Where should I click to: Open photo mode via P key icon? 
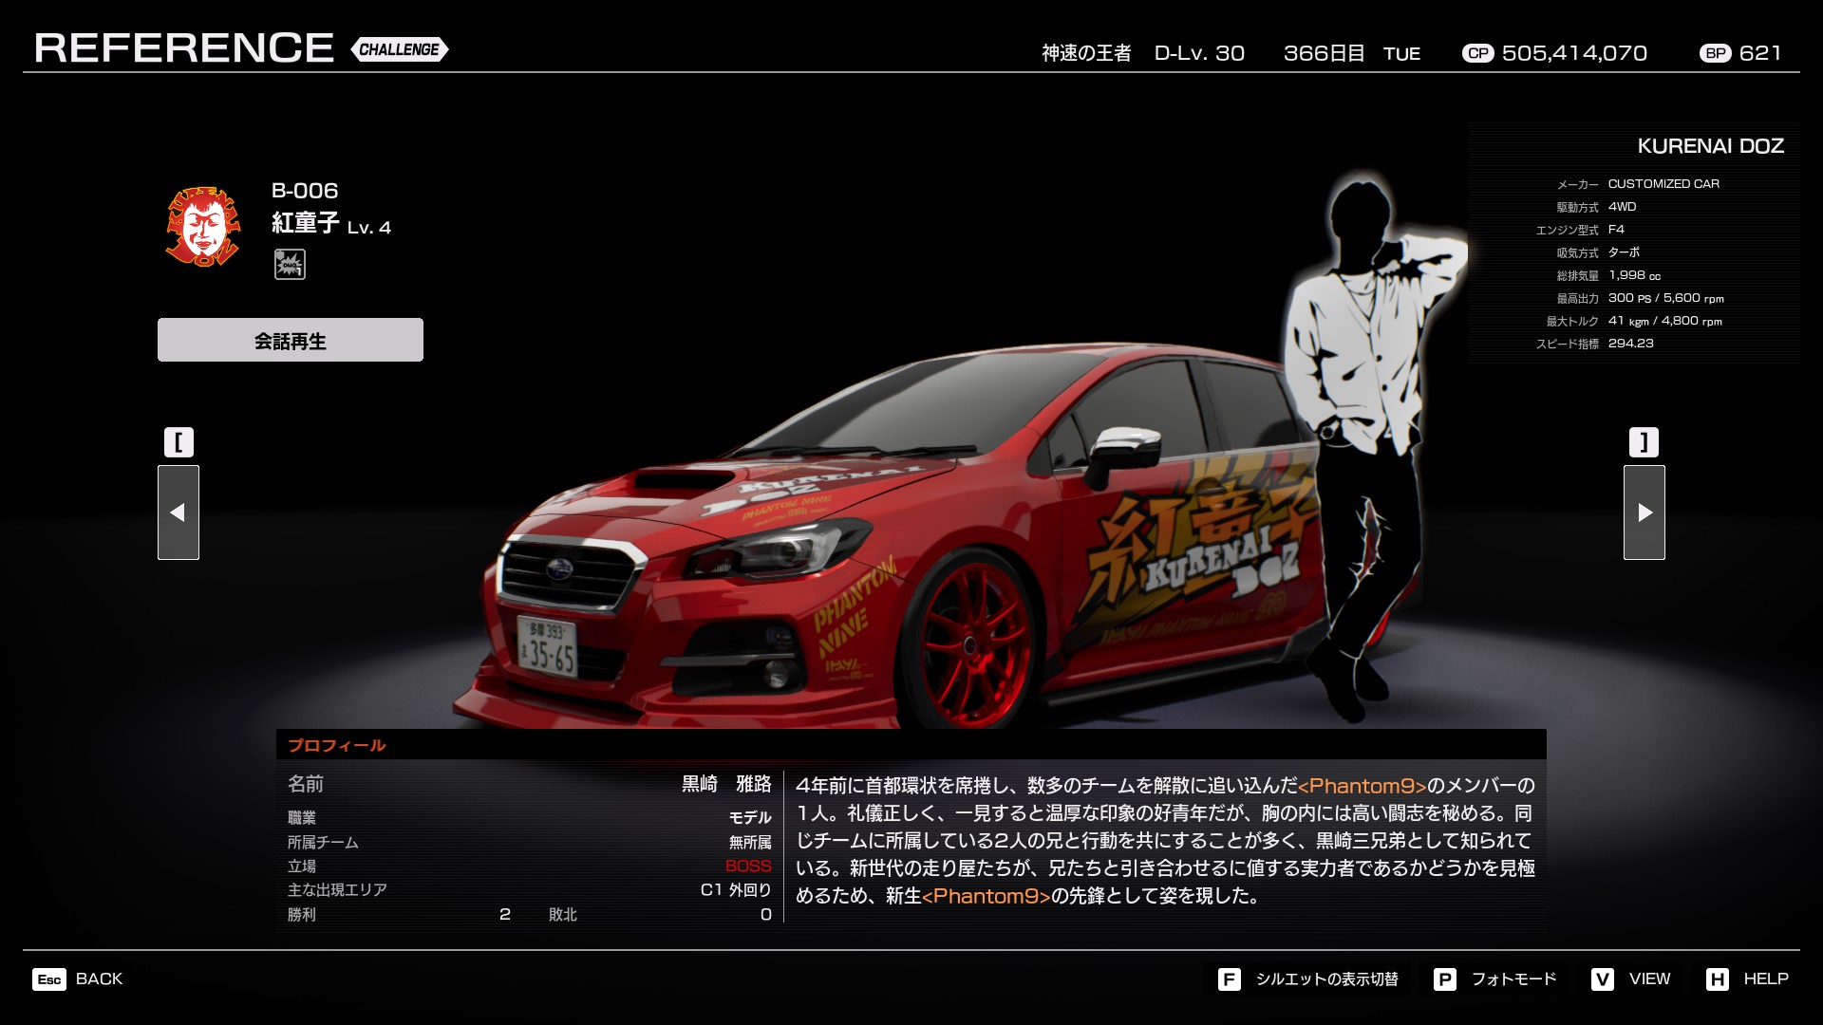click(x=1444, y=979)
